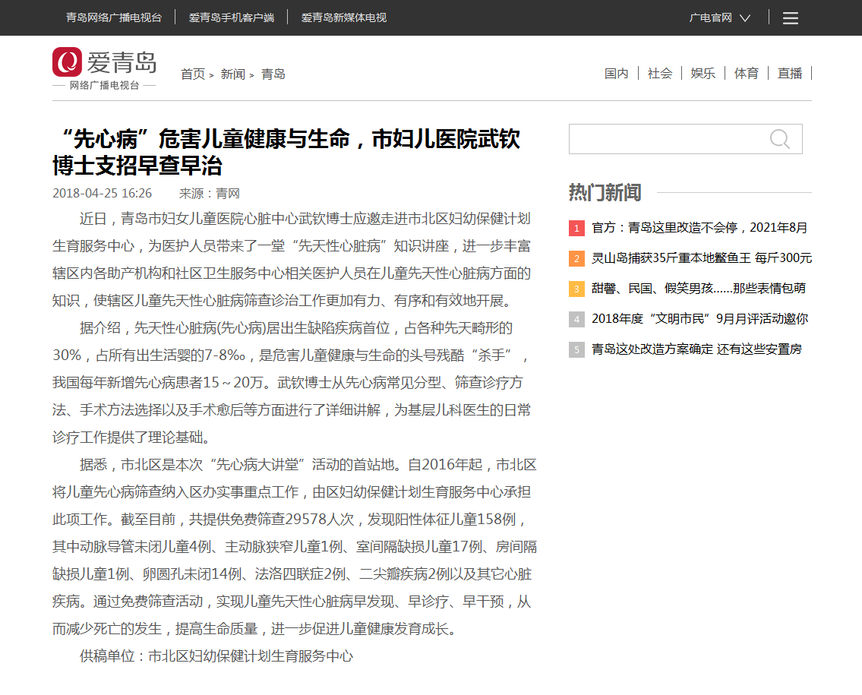Go to the 体育 section
The width and height of the screenshot is (862, 695).
click(746, 73)
